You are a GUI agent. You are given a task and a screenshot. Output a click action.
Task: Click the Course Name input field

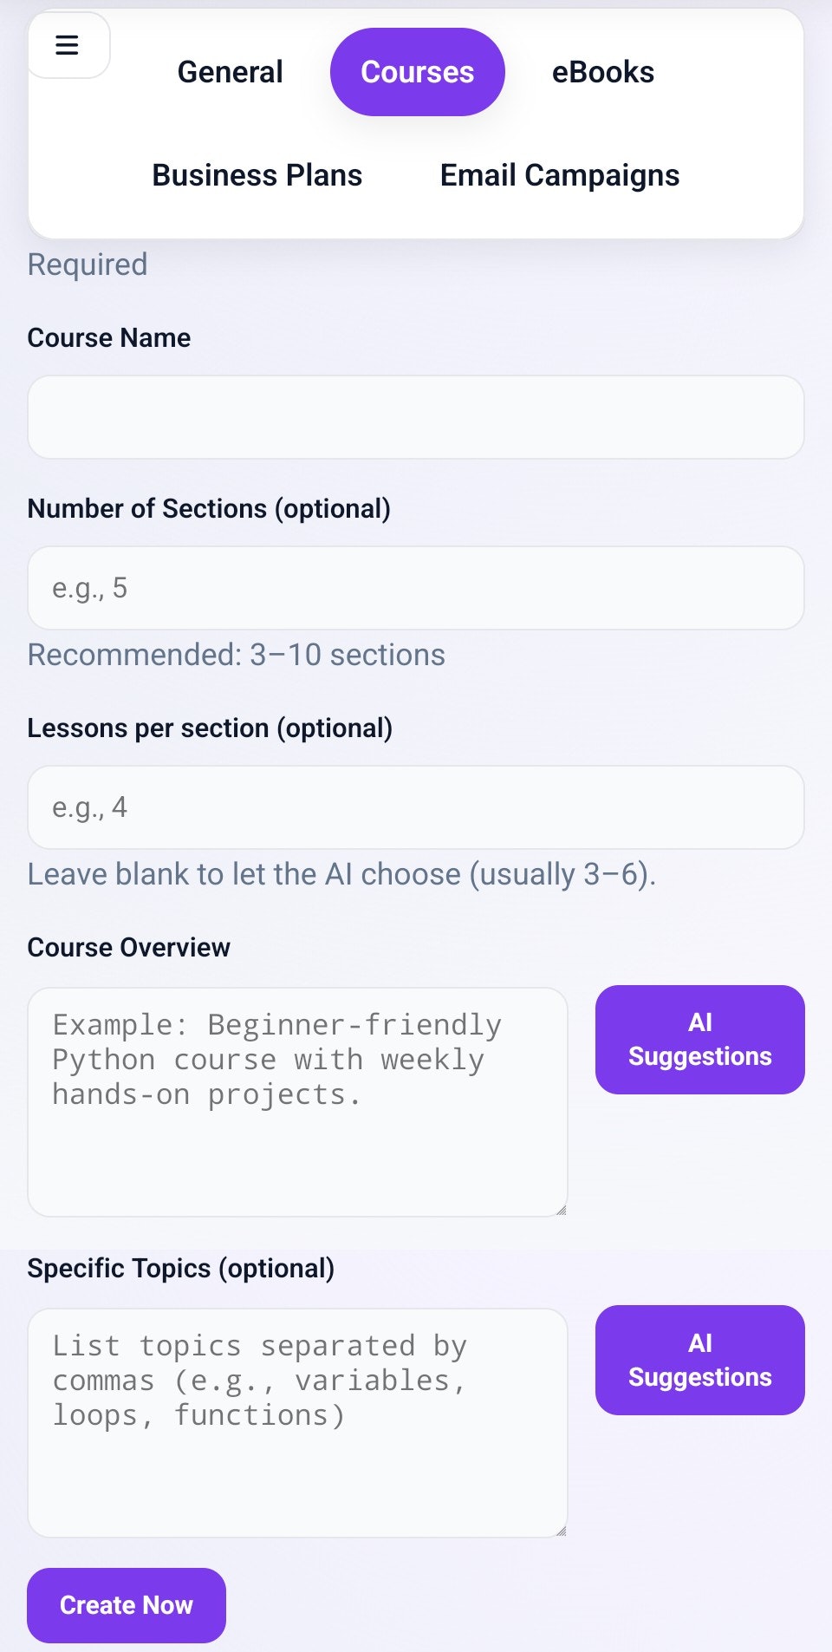(x=416, y=417)
